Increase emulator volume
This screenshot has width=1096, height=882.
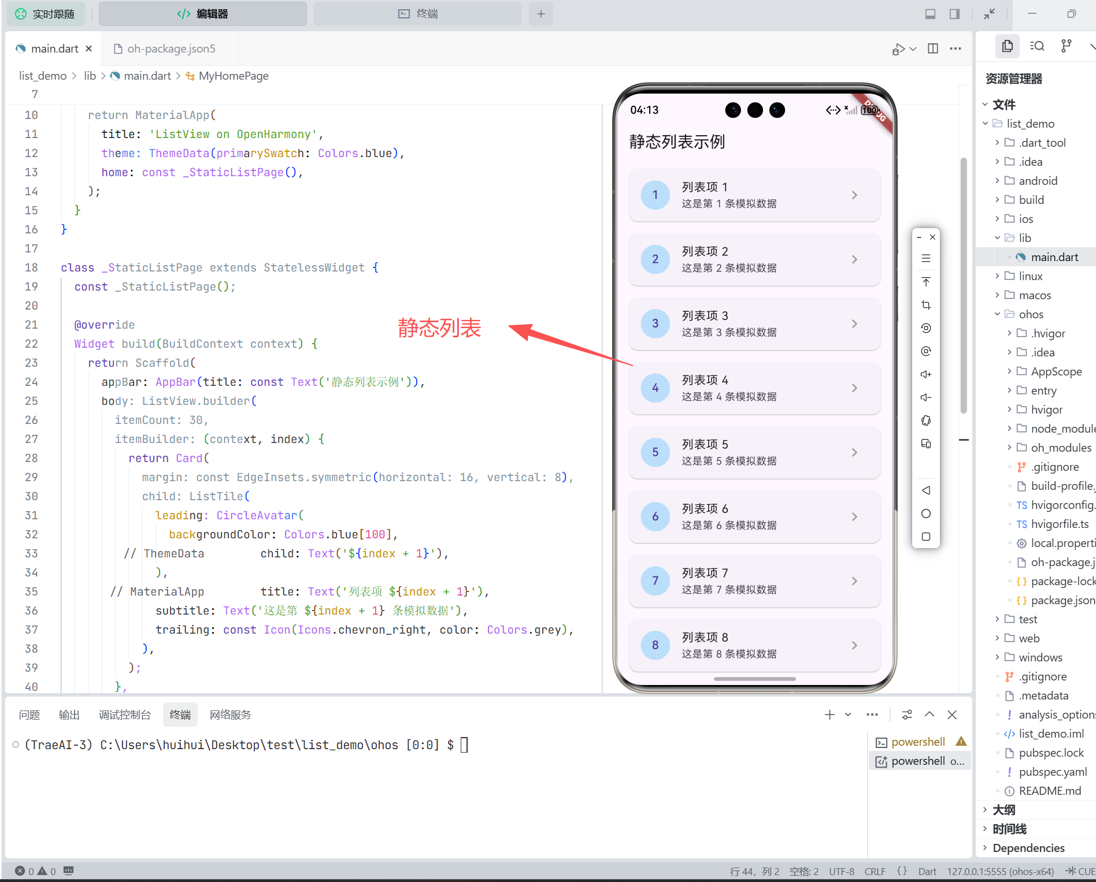click(926, 374)
